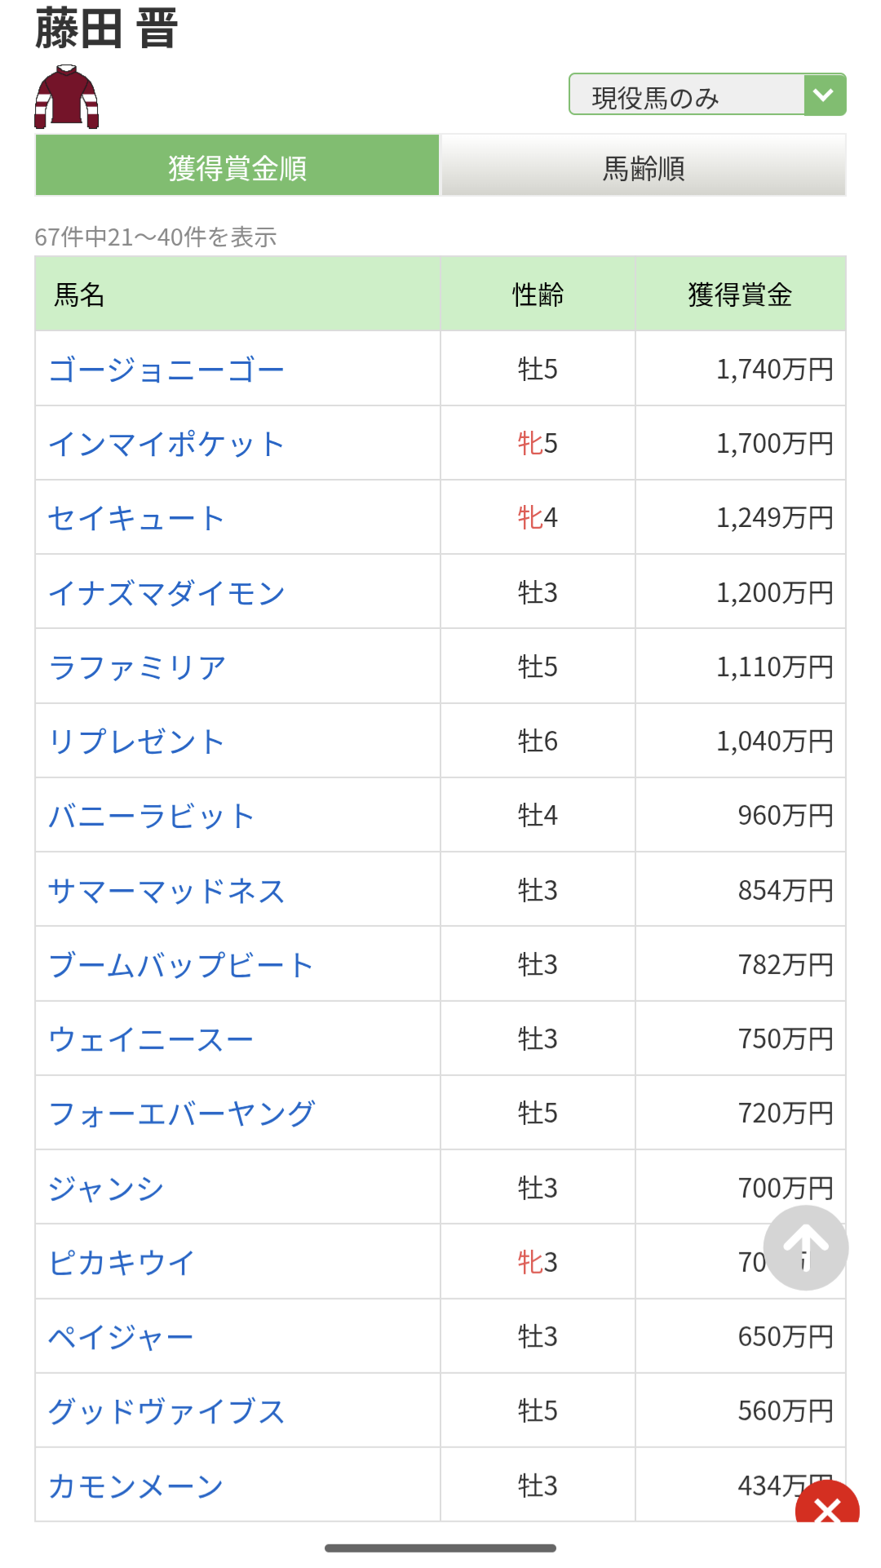Image resolution: width=881 pixels, height=1568 pixels.
Task: Open the 現役馬のみ dropdown arrow
Action: coord(824,95)
